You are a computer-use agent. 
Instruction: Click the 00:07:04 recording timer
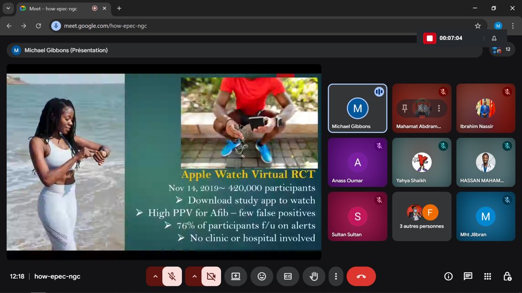[x=451, y=38]
